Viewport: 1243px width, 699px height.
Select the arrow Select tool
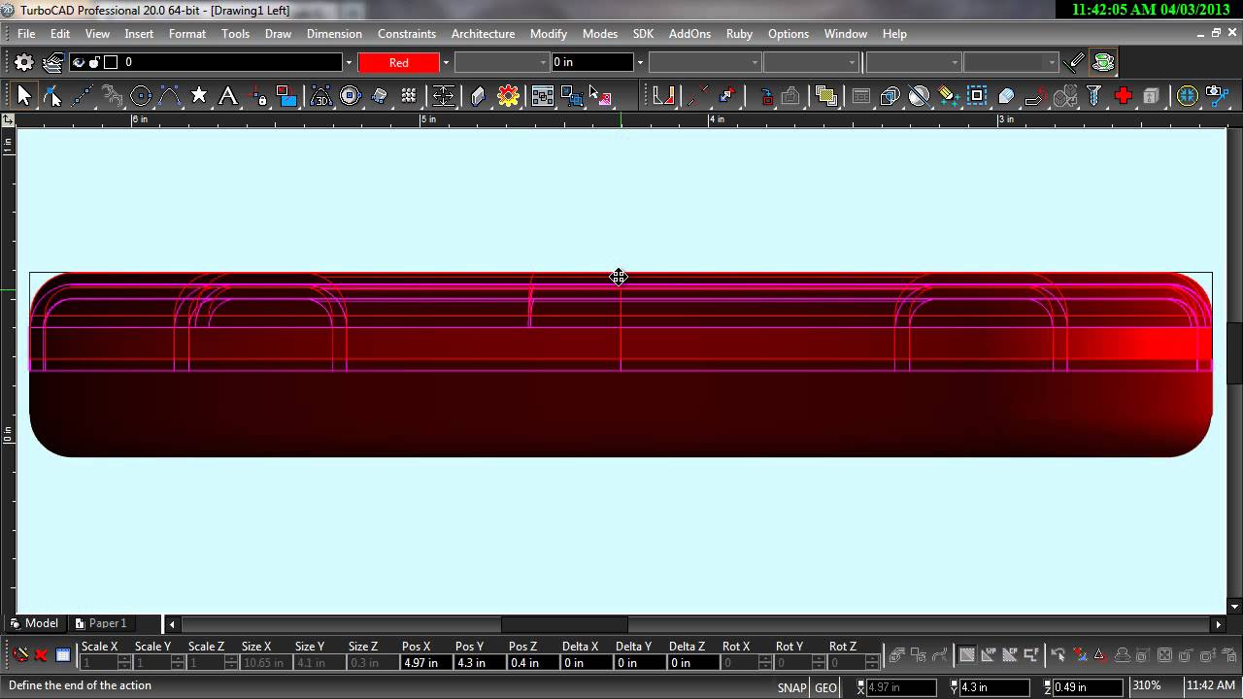[x=24, y=95]
